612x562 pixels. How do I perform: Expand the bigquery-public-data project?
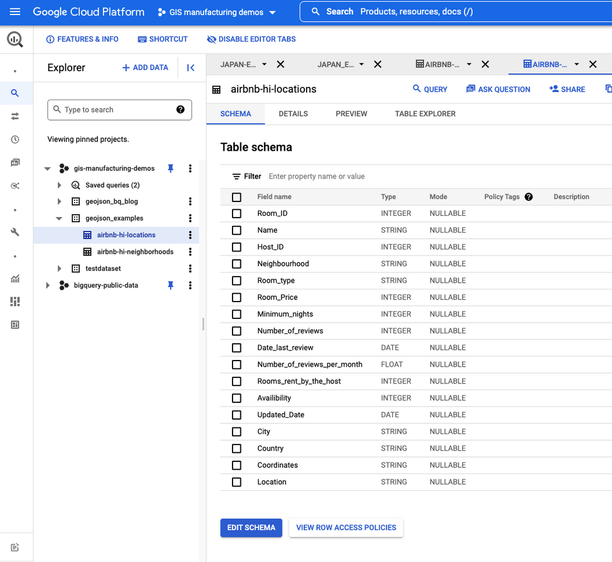tap(47, 285)
